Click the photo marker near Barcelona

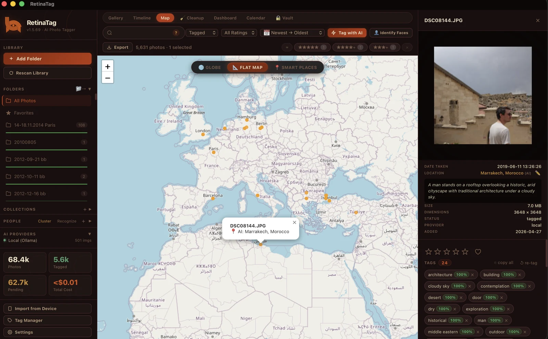[x=213, y=198]
